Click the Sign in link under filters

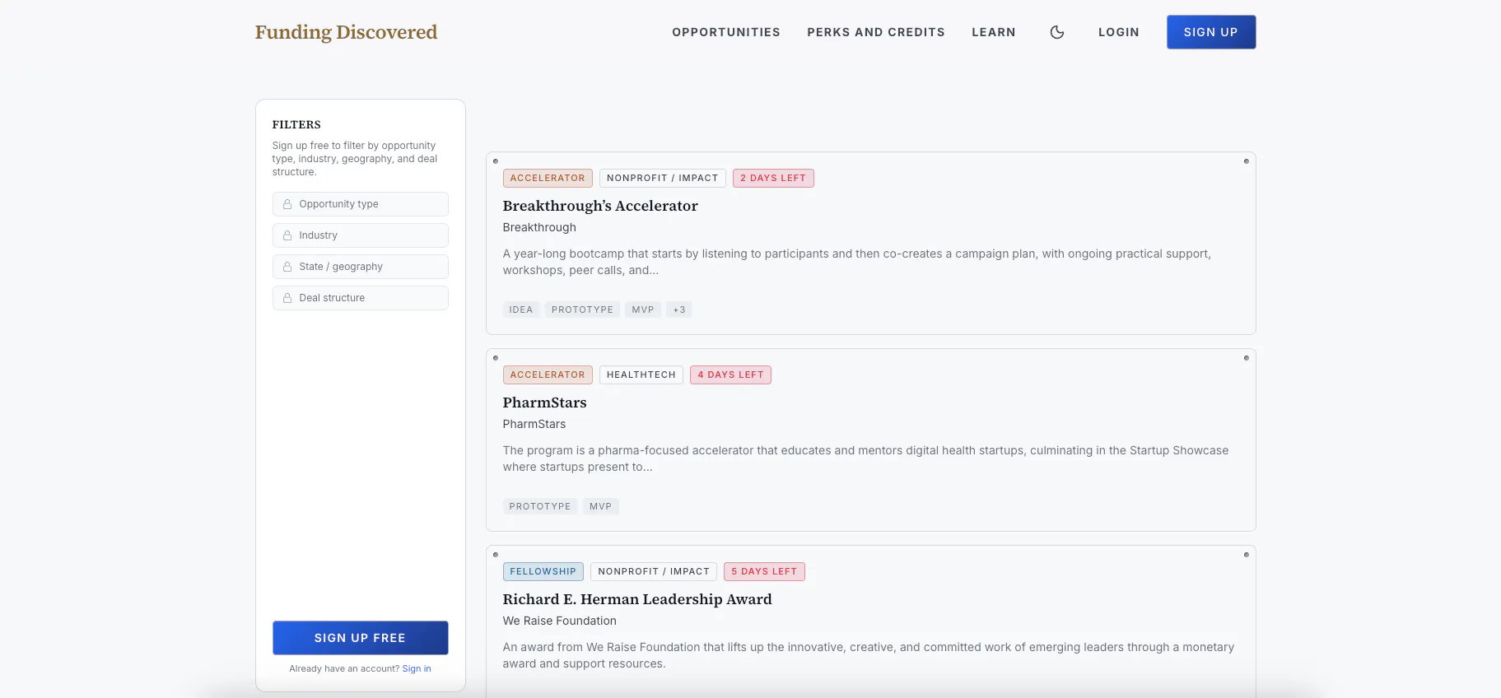[x=416, y=668]
